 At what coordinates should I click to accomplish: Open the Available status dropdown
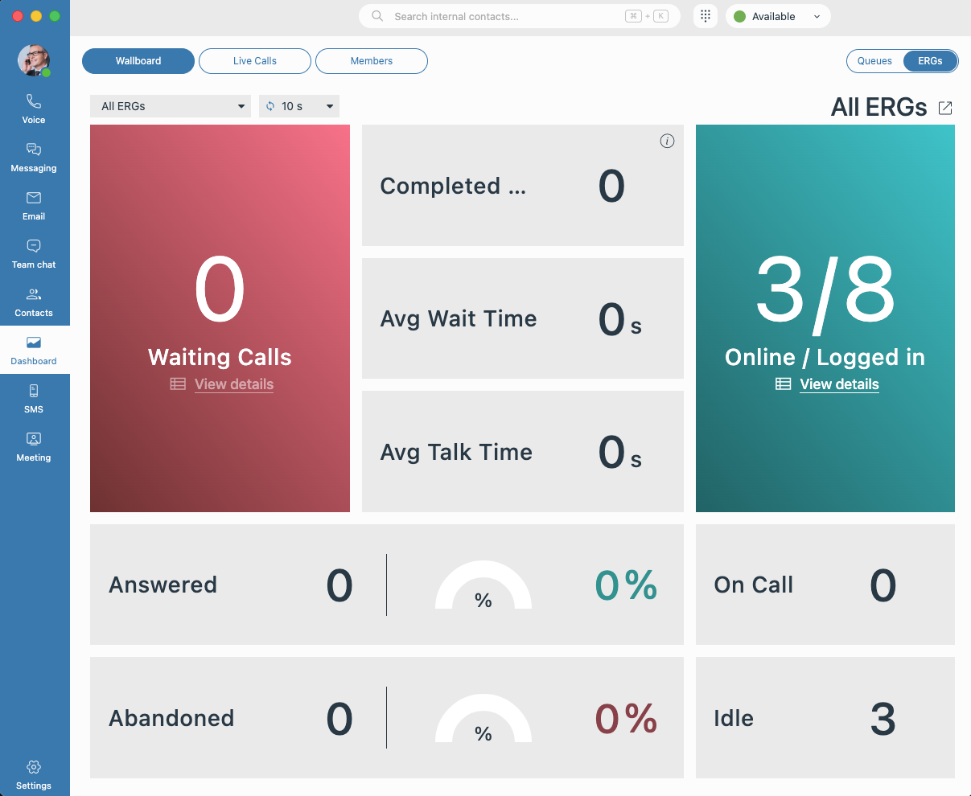(x=777, y=16)
